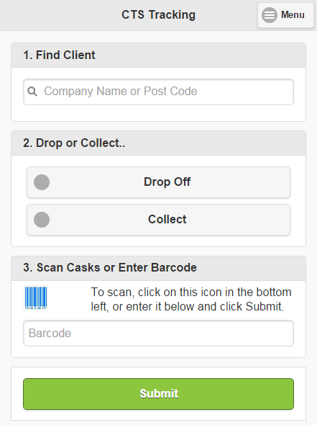This screenshot has height=425, width=317.
Task: Click the scan instructions text
Action: [x=191, y=299]
